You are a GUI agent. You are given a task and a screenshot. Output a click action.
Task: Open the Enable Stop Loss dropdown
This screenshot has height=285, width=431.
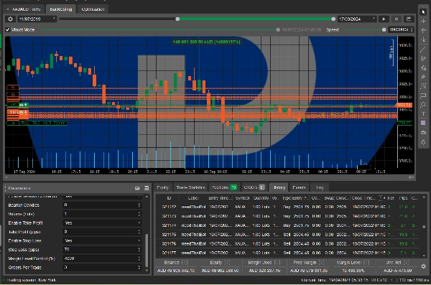pyautogui.click(x=102, y=240)
